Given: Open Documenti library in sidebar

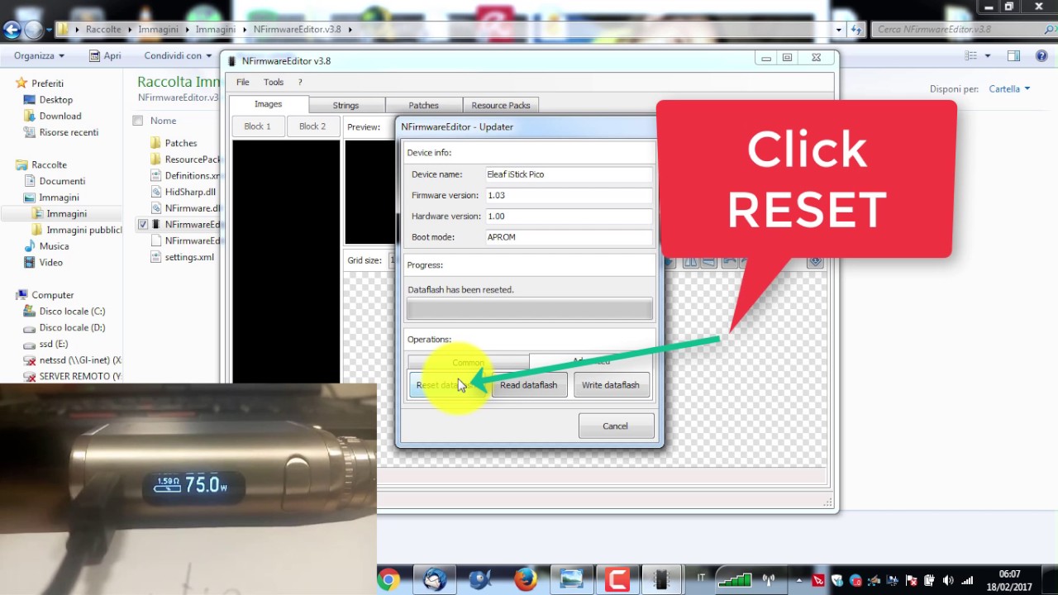Looking at the screenshot, I should pyautogui.click(x=62, y=181).
